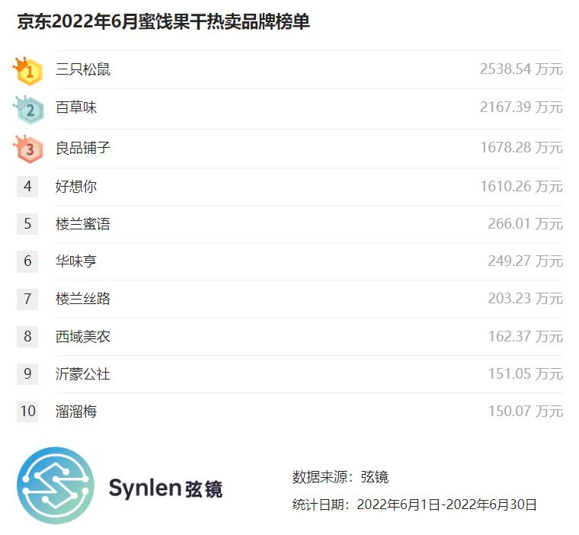Click the 2538.54 万元 sales value
579x535 pixels.
[521, 69]
